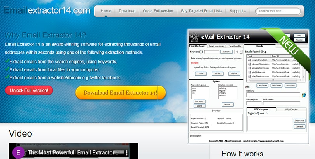The width and height of the screenshot is (315, 159).
Task: Click the Import .txt button
Action: pyautogui.click(x=299, y=121)
